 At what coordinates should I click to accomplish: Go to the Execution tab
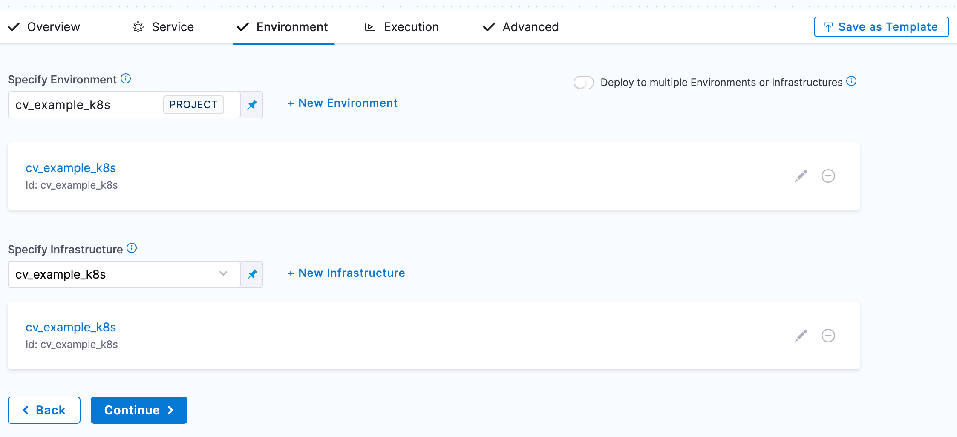402,27
